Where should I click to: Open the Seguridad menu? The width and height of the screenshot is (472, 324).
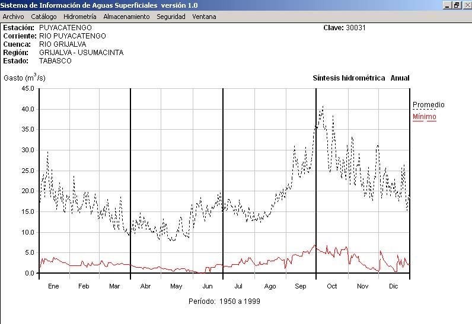coord(171,17)
